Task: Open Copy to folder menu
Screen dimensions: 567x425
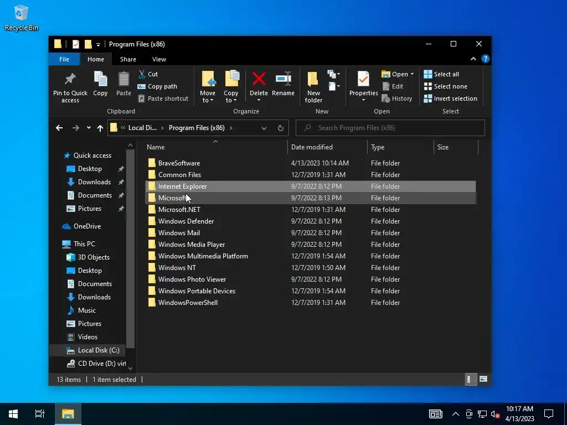Action: [x=231, y=87]
